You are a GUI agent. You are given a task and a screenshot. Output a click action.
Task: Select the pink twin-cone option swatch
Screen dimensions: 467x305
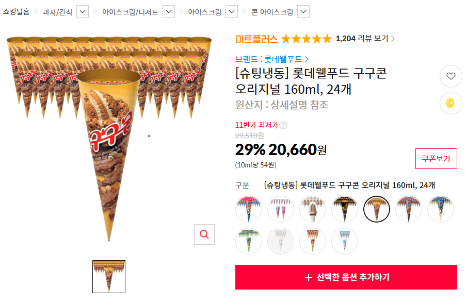(x=281, y=209)
